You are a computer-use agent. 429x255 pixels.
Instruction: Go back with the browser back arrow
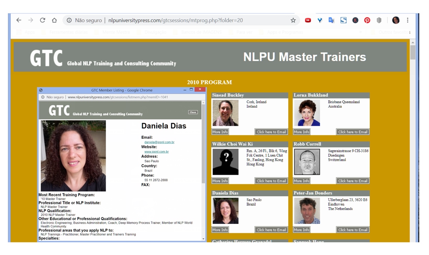[x=19, y=20]
